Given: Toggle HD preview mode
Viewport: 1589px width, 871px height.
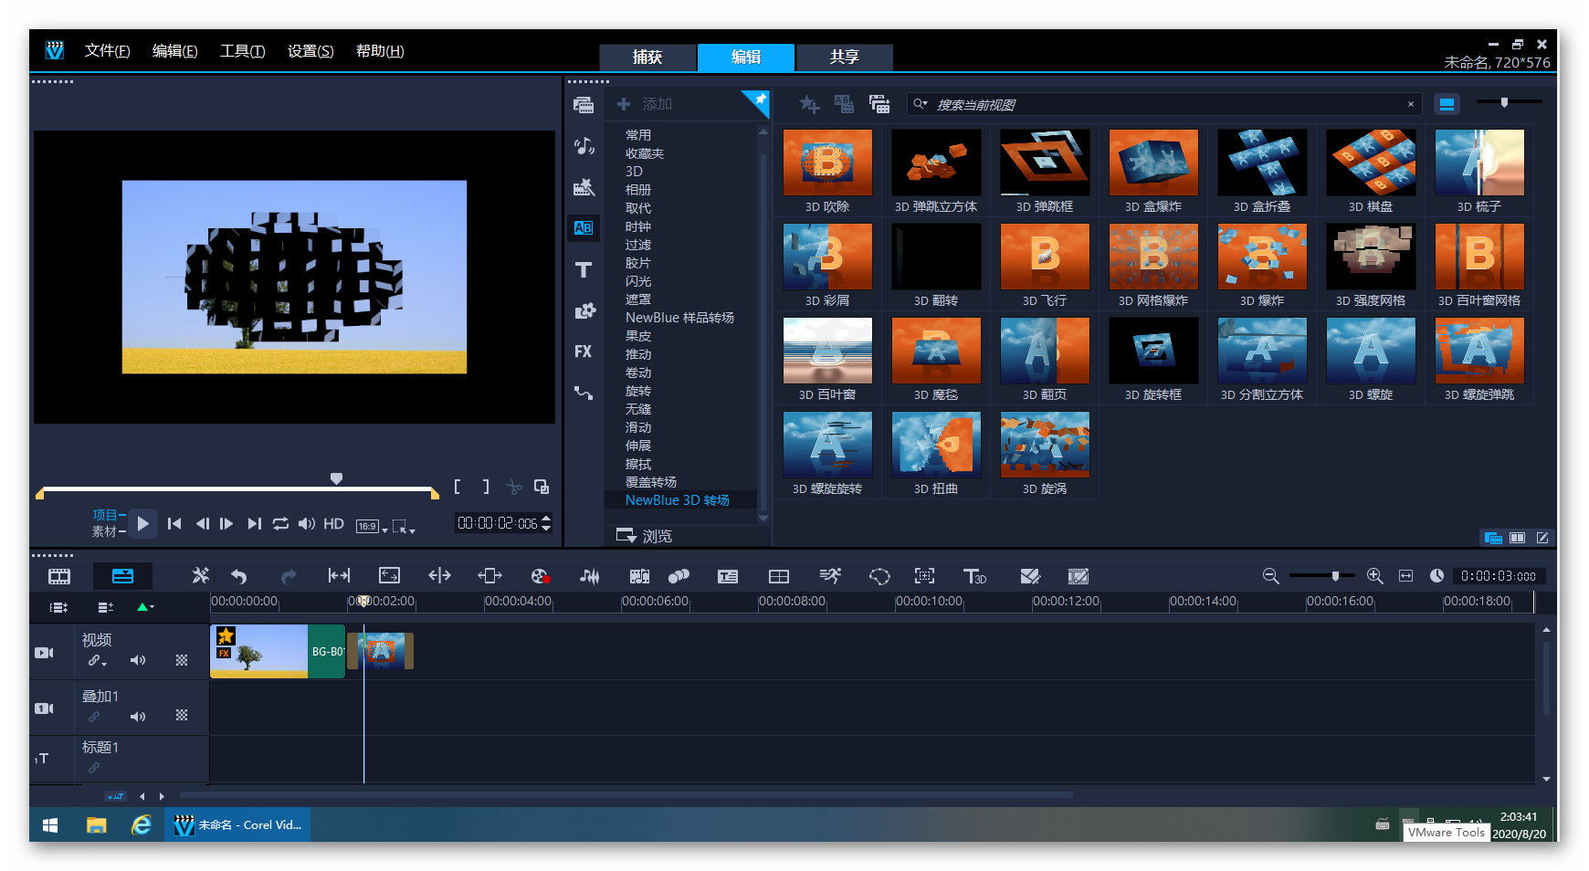Looking at the screenshot, I should (334, 524).
